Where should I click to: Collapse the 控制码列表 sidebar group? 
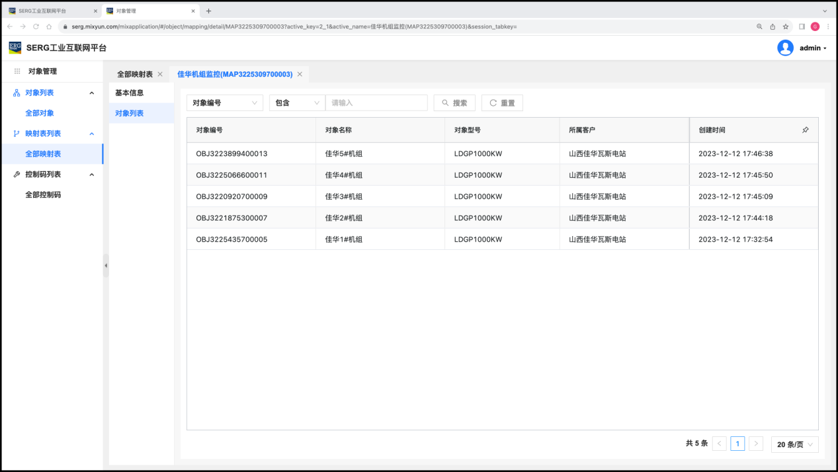[91, 175]
